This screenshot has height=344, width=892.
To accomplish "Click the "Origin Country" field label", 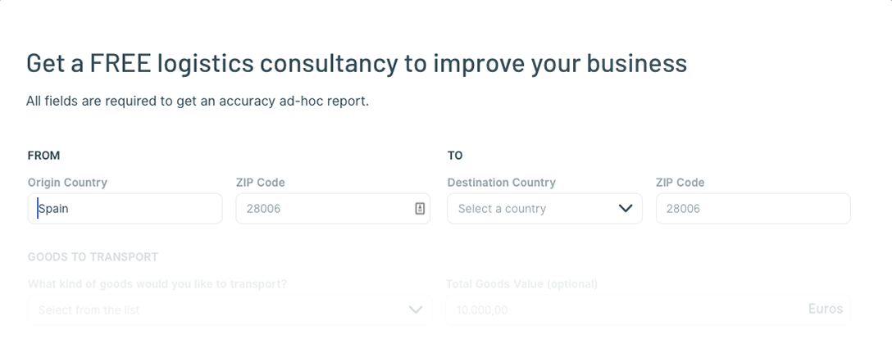I will coord(67,183).
